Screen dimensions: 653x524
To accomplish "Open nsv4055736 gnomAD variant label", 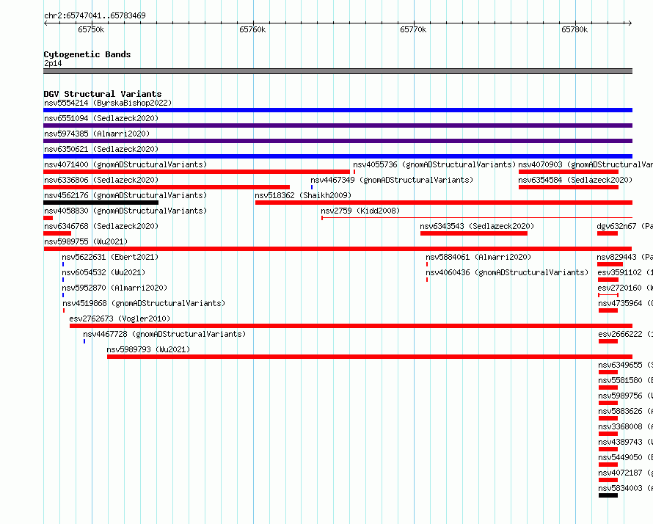I will point(434,164).
